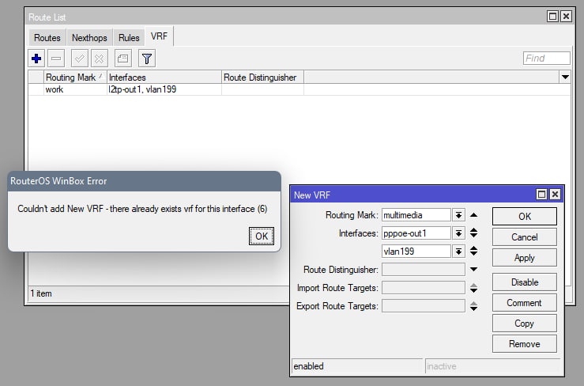Click the Disable button in New VRF

click(525, 282)
